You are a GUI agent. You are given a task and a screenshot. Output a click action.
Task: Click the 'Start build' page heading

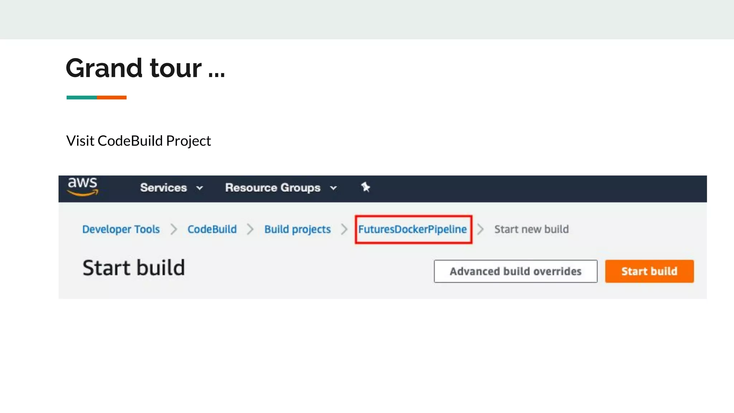(x=134, y=268)
